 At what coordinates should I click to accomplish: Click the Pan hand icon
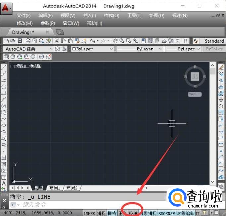click(x=115, y=41)
